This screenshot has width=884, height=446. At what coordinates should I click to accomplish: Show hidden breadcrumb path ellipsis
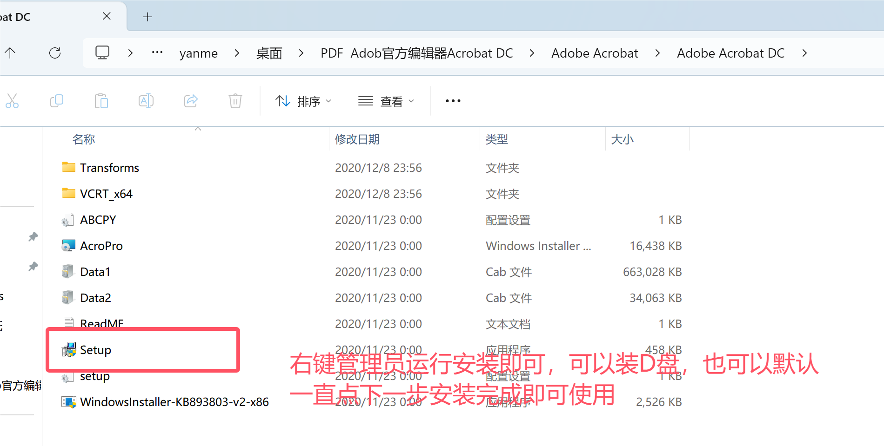[157, 52]
